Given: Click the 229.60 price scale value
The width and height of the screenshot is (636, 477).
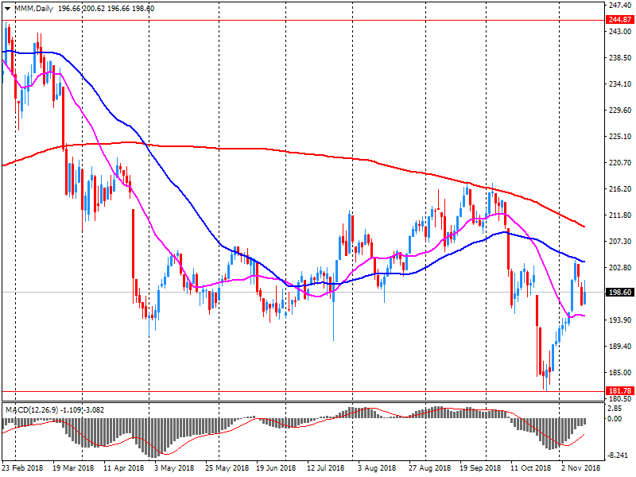Looking at the screenshot, I should pos(620,110).
